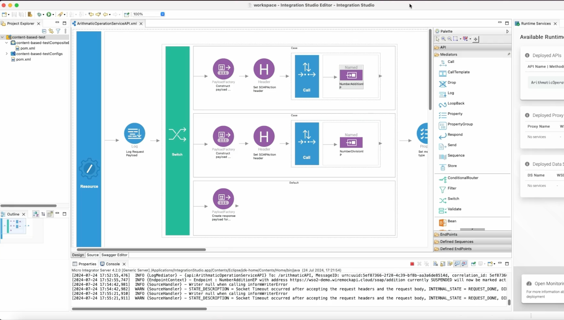This screenshot has height=320, width=564.
Task: Toggle Outline sort alphabetical icon
Action: (36, 214)
